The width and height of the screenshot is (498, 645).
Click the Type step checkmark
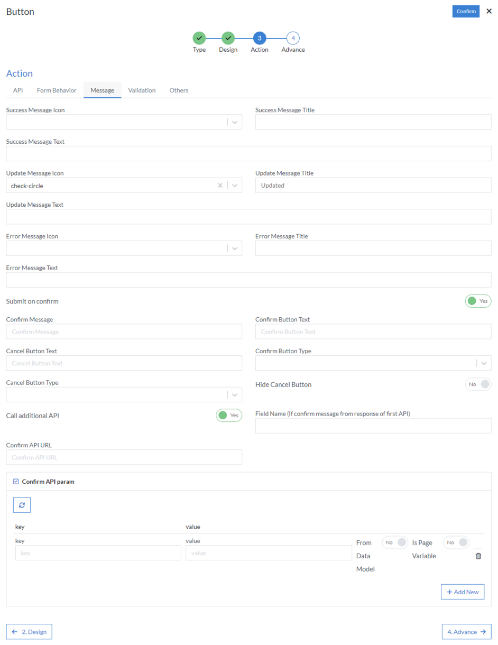point(199,38)
